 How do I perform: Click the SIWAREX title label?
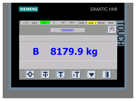coord(67,30)
